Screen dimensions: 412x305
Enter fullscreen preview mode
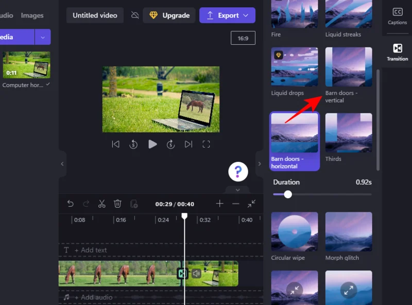(x=206, y=144)
